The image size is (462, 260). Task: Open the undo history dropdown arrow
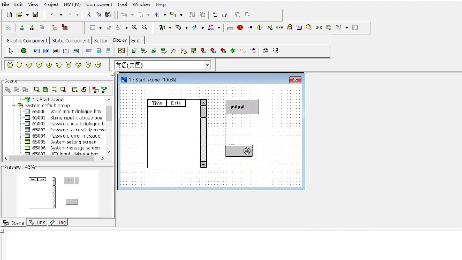[x=61, y=15]
